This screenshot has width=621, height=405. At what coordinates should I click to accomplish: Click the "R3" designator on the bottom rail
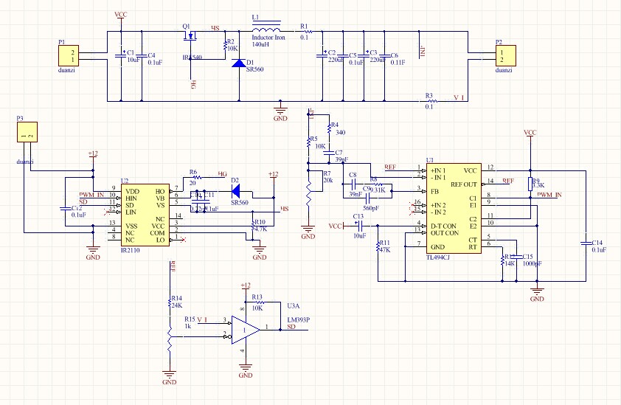[x=429, y=95]
